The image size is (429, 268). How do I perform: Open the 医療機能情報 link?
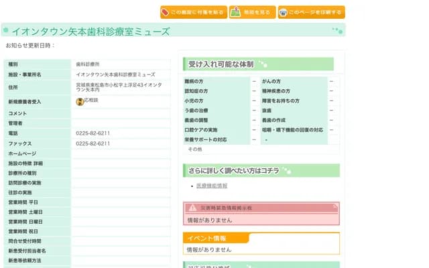click(x=212, y=186)
